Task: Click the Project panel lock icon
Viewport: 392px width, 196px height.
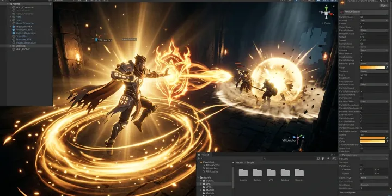Action: pyautogui.click(x=332, y=155)
